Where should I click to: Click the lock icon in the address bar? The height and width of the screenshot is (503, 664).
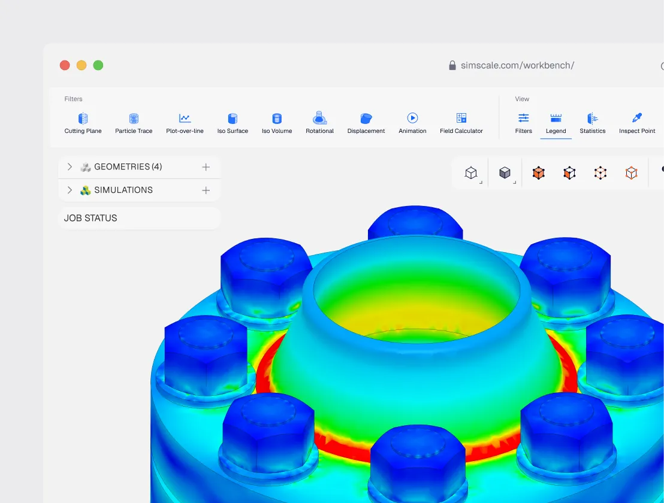452,65
